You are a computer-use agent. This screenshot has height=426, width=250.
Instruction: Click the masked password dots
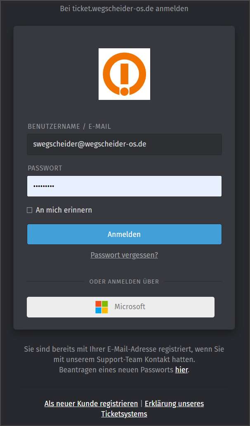(x=44, y=187)
